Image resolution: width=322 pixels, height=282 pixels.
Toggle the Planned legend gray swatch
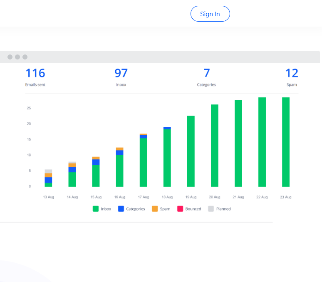[x=211, y=209]
